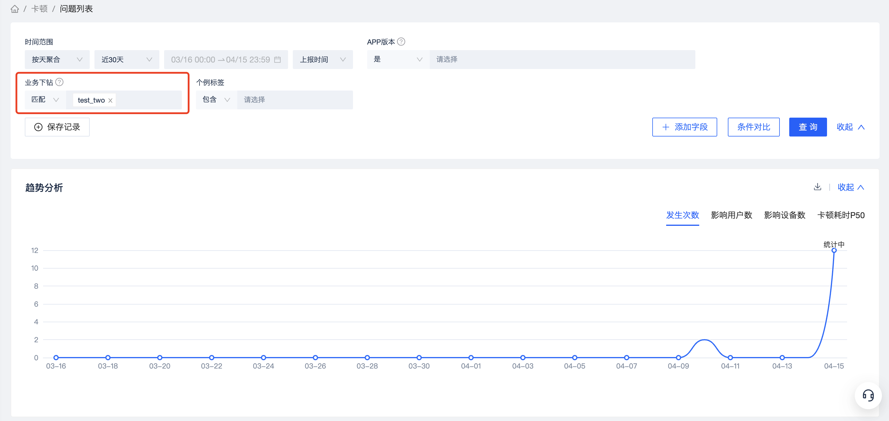
Task: Click chart data point at 03-16
Action: 56,358
